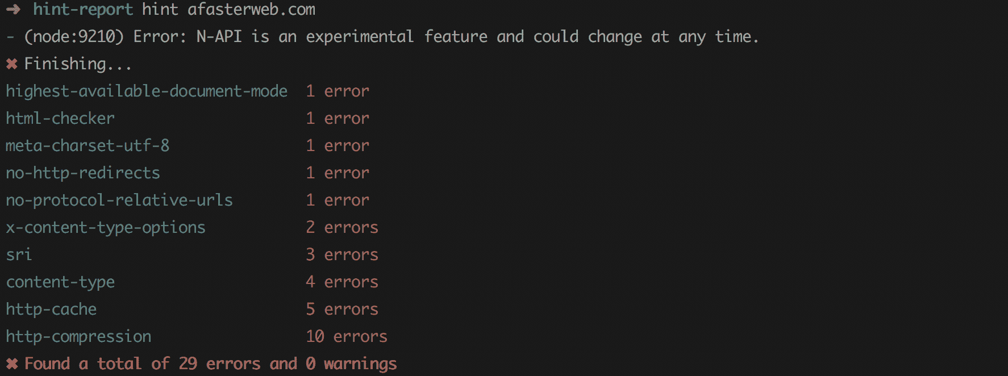
Task: Click the afasterweb.com command argument
Action: (251, 10)
